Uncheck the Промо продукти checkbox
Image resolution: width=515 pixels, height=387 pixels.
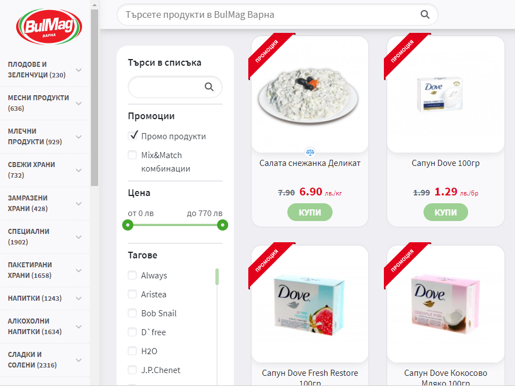tap(132, 136)
